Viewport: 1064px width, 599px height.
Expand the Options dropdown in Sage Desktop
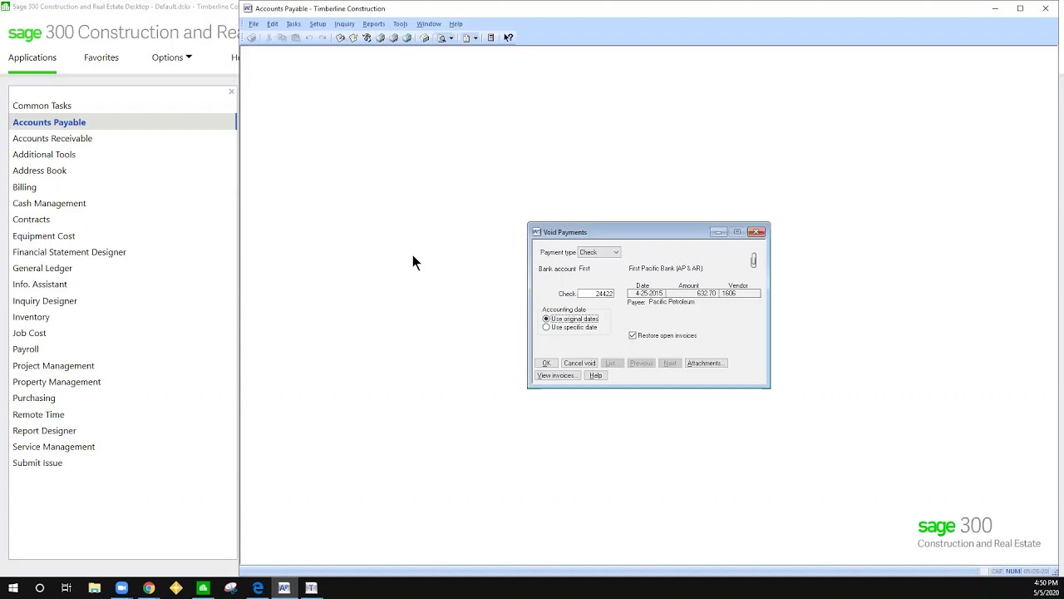(x=171, y=57)
